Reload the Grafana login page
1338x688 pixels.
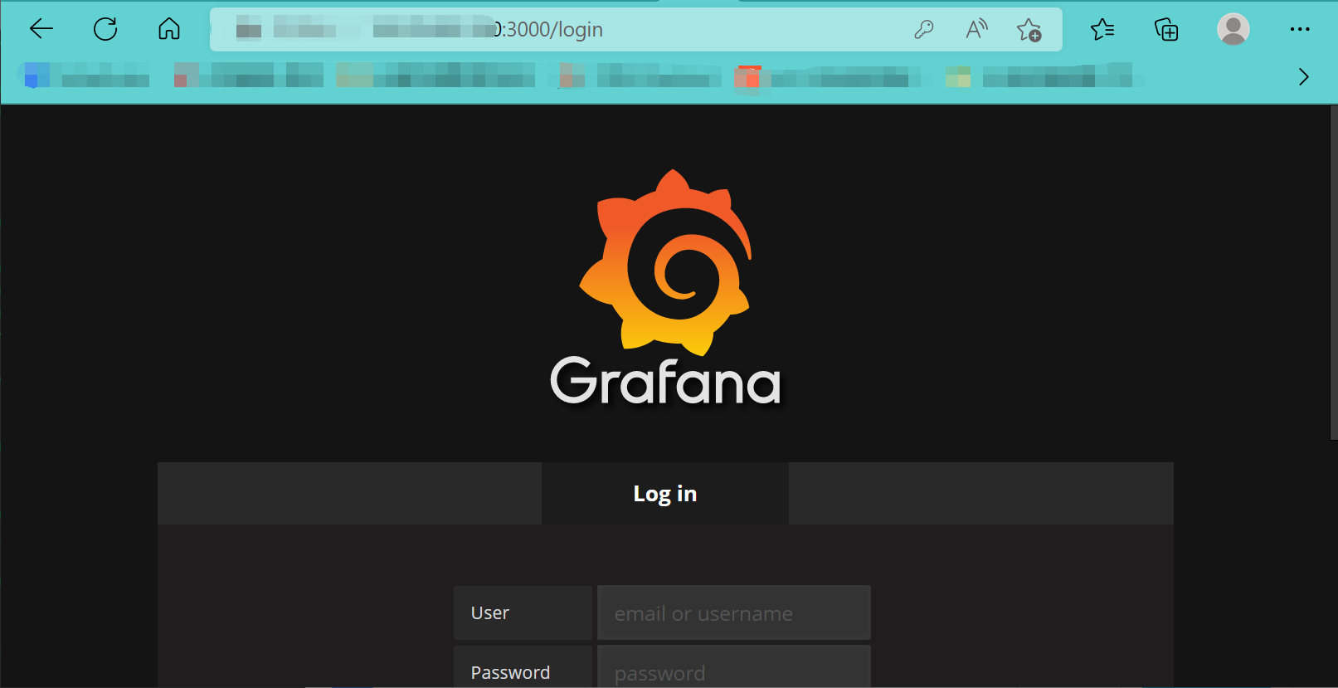(105, 29)
